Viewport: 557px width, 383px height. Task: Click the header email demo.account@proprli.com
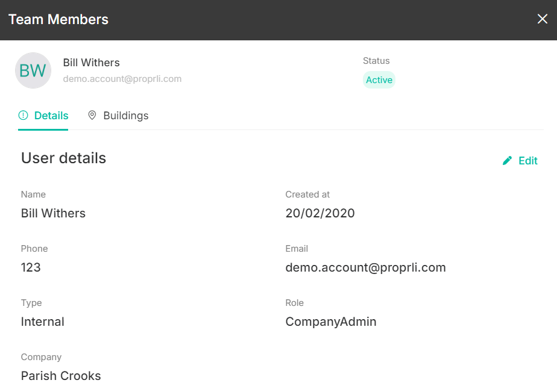point(122,79)
